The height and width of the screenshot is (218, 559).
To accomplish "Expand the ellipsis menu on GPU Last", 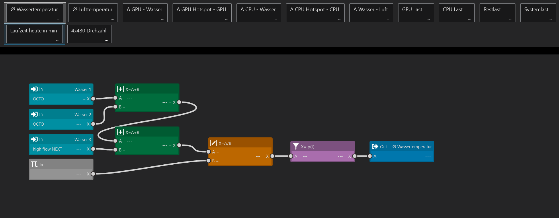I will 429,19.
